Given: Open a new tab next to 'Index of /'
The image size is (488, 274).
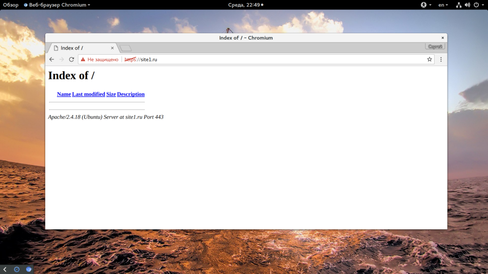Looking at the screenshot, I should (x=125, y=48).
